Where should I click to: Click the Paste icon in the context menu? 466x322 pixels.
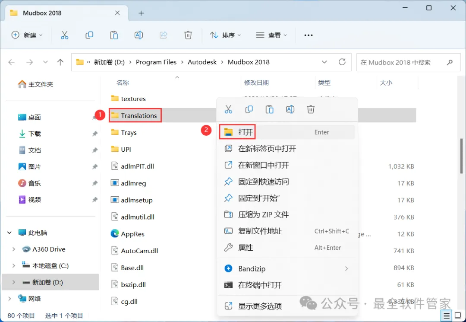coord(270,109)
